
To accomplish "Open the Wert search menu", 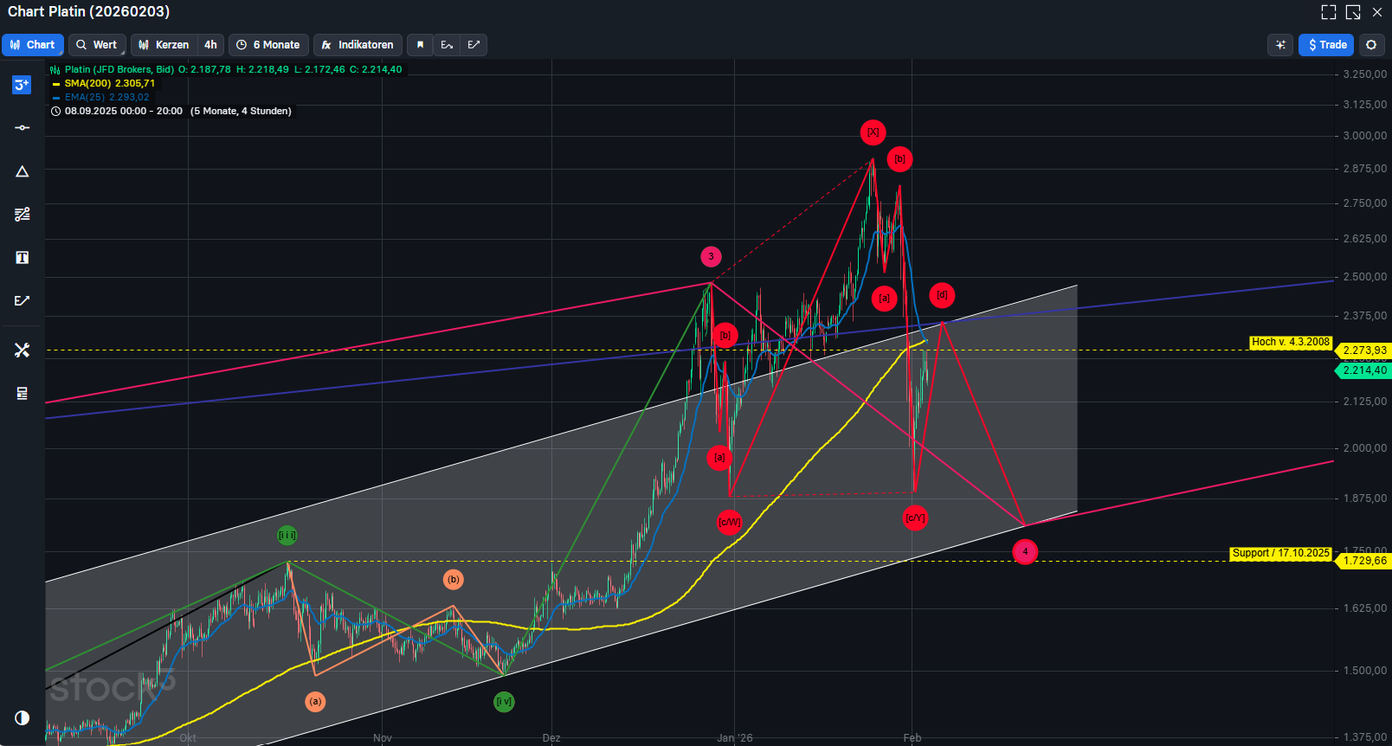I will 97,45.
